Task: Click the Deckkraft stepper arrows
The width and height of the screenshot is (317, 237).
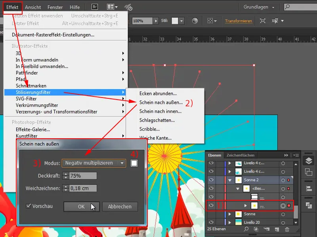Action: pos(65,176)
